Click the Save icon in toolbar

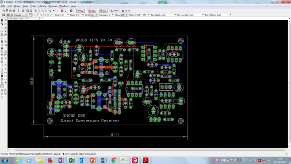pyautogui.click(x=7, y=11)
